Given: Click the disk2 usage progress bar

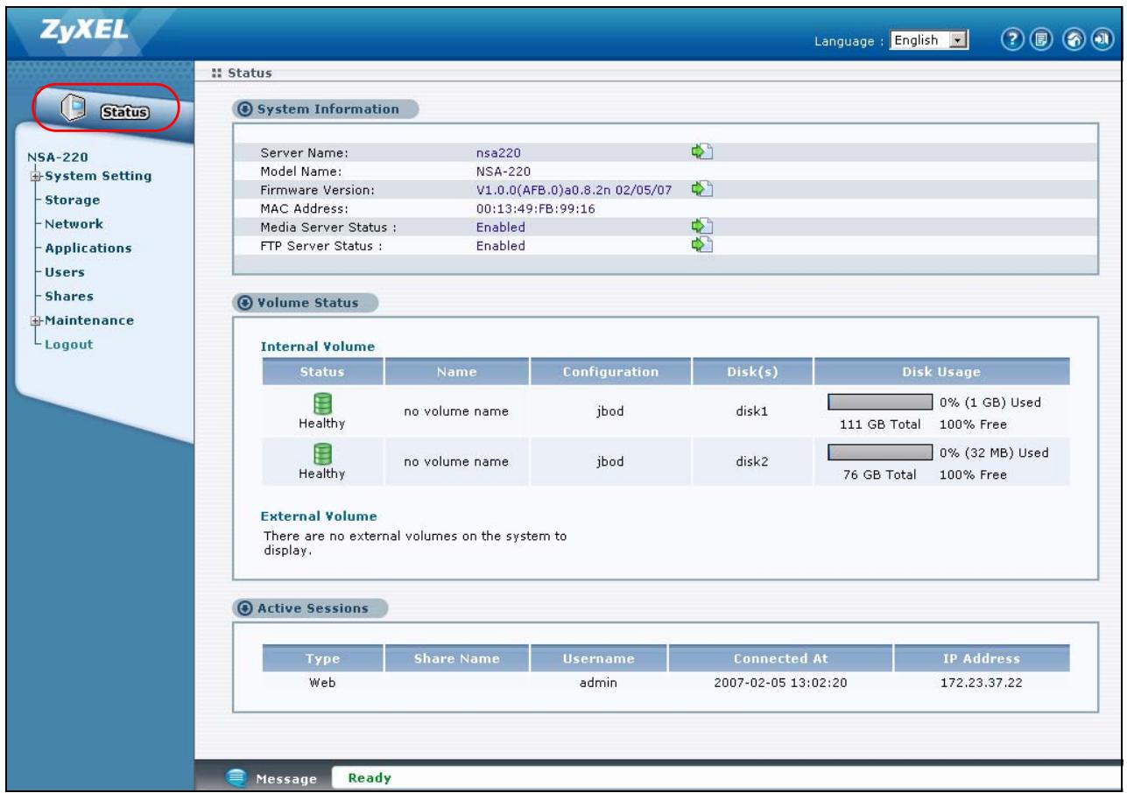Looking at the screenshot, I should coord(880,453).
